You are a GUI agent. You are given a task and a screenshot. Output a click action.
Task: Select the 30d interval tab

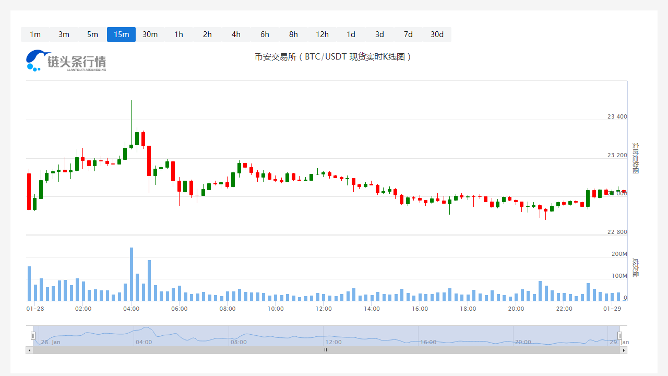coord(437,34)
